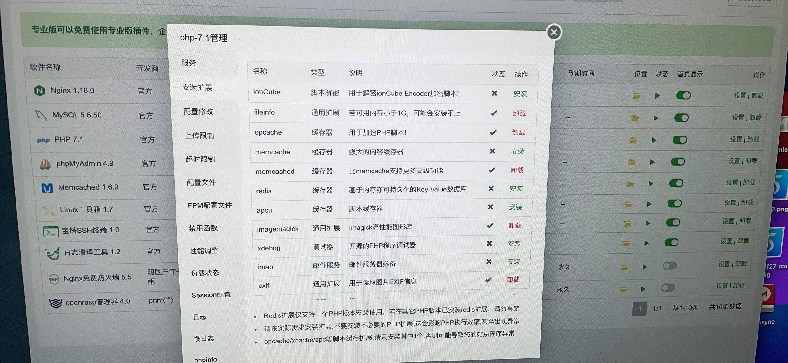Open Session配置 tab
This screenshot has height=363, width=788.
click(x=211, y=295)
